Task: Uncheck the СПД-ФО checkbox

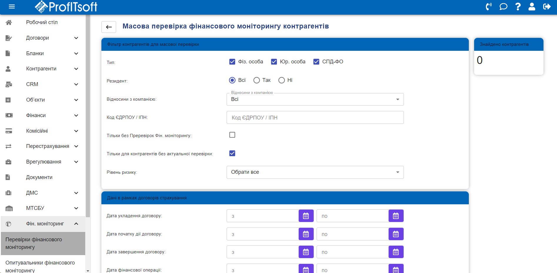Action: 316,62
